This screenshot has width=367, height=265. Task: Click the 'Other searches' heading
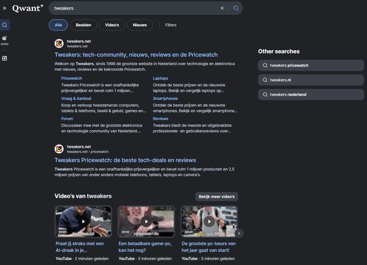tap(279, 51)
